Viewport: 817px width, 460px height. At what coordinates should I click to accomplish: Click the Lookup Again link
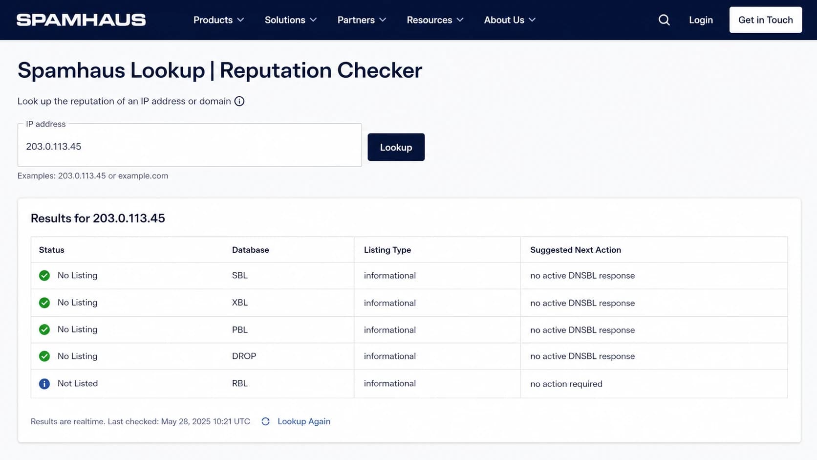tap(304, 421)
